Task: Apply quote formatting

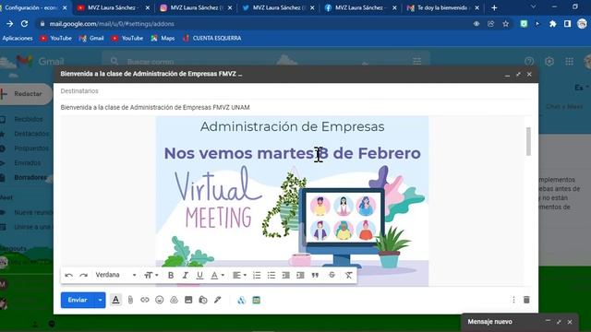Action: point(315,275)
